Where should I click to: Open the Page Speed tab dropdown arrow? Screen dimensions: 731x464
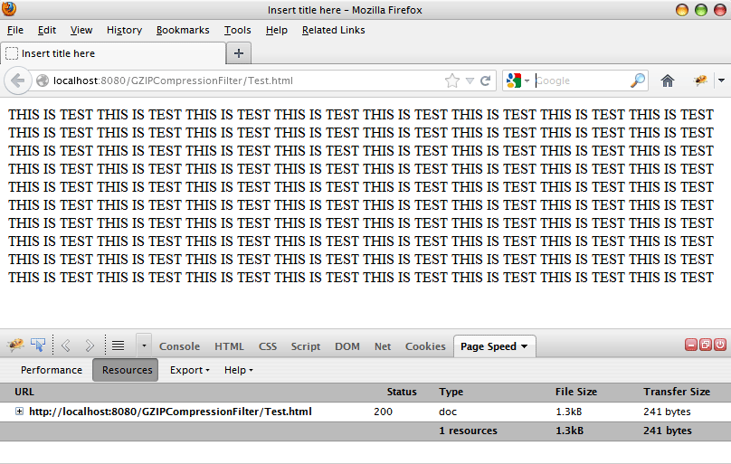click(525, 346)
